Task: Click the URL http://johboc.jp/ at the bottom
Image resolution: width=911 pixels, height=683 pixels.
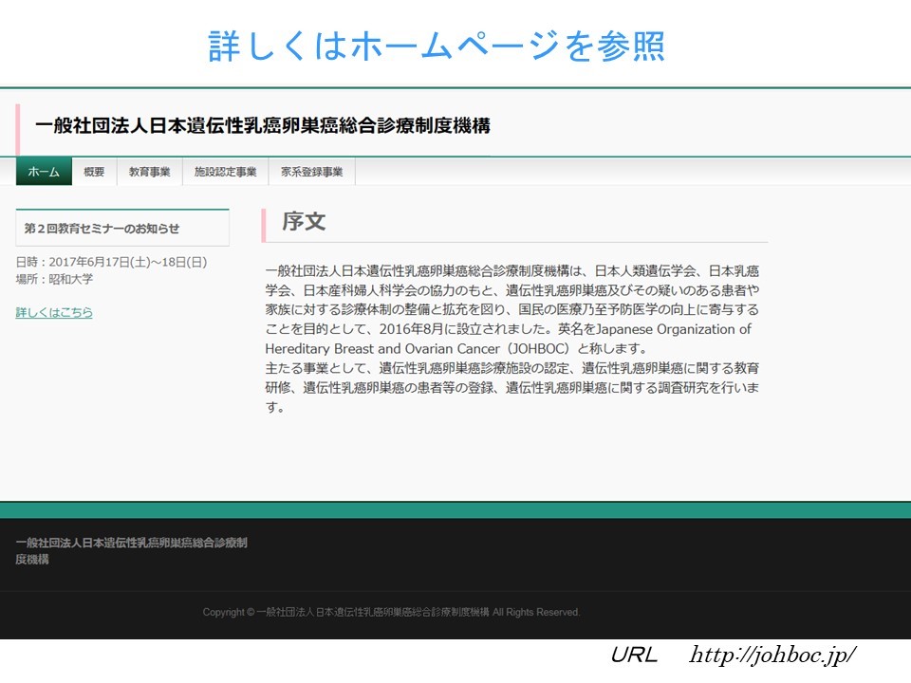Action: [772, 655]
